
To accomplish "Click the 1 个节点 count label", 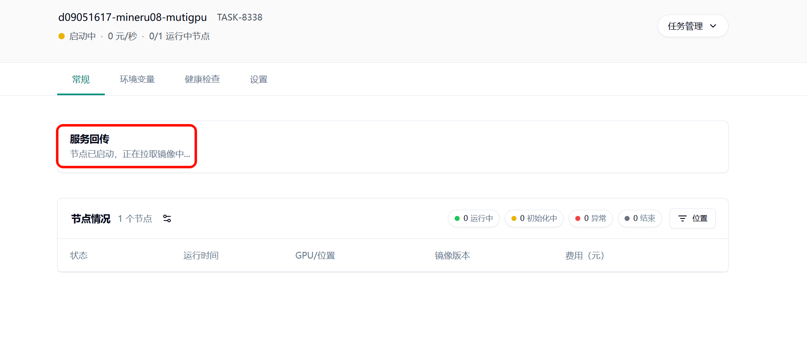I will [135, 218].
